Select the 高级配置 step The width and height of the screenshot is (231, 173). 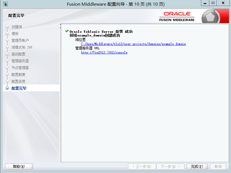(18, 54)
